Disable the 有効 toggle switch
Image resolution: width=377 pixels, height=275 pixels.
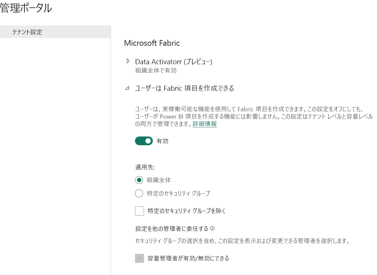[144, 141]
